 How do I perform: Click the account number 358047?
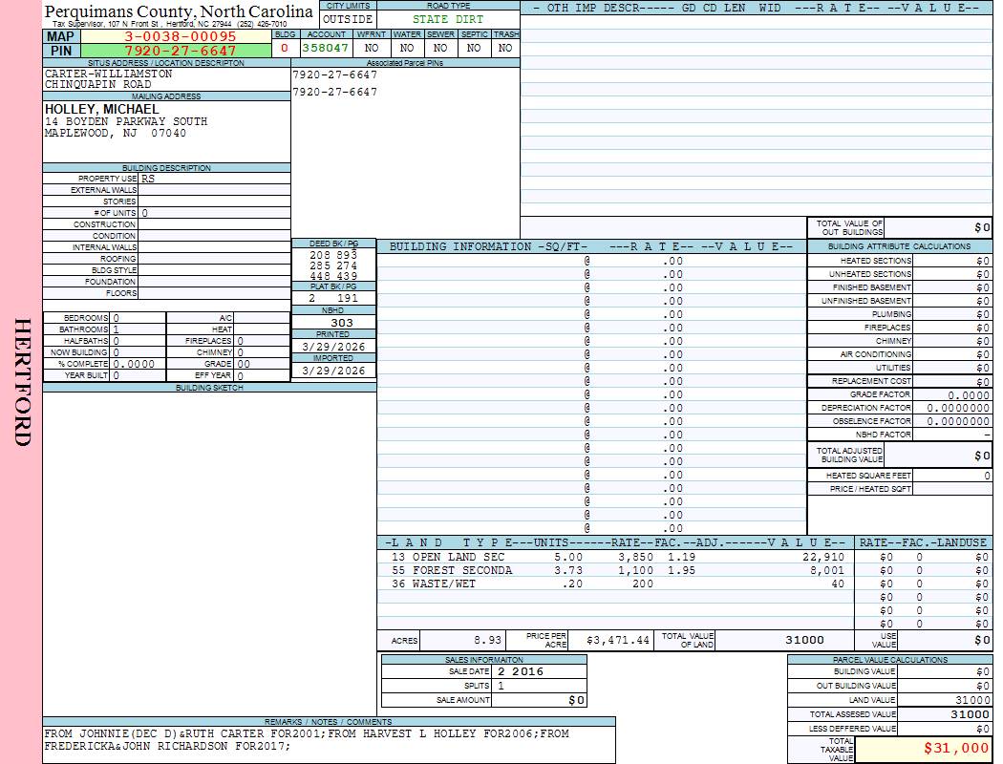(326, 47)
